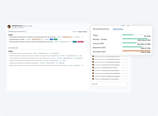Click activity 'Assigned task Authorization from social networks'

(x=107, y=79)
